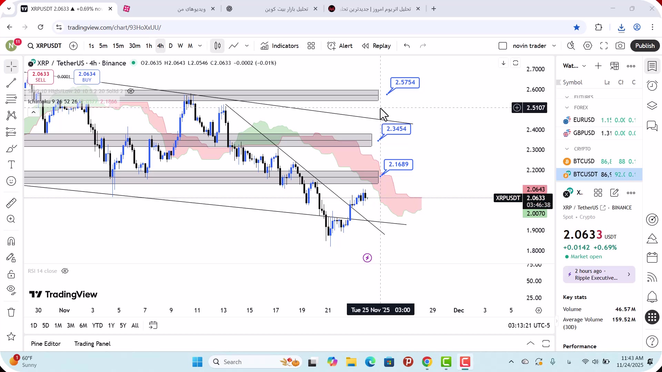Collapse the CRYPTO watchlist section
The height and width of the screenshot is (372, 662).
click(x=567, y=149)
